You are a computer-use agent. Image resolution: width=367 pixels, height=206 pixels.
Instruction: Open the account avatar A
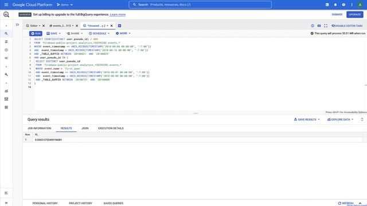(x=360, y=5)
